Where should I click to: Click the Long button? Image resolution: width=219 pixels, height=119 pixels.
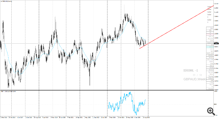click(210, 82)
